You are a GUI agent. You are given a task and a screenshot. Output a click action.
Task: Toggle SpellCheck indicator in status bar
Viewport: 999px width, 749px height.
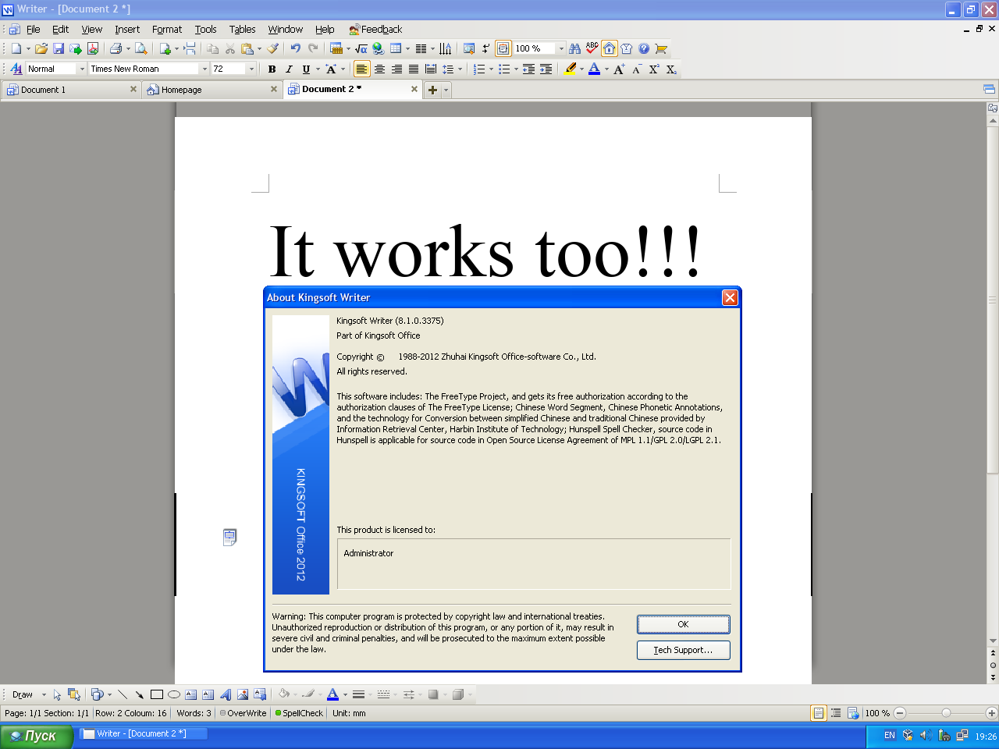pos(299,713)
